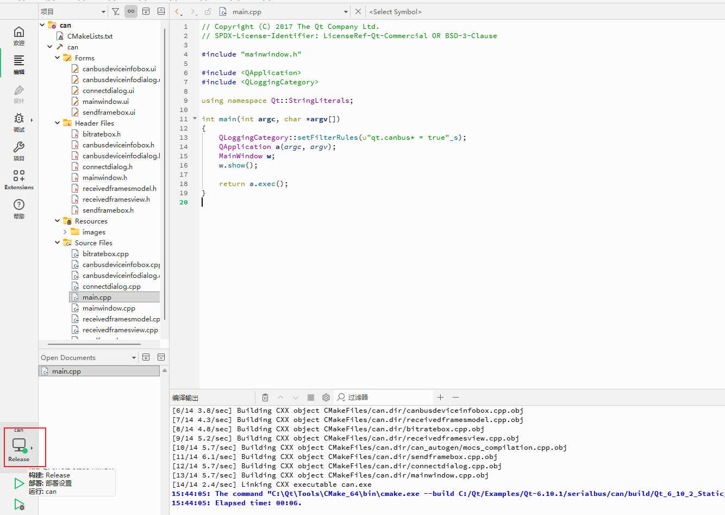Open the Welcome (欢迎) mode

(x=18, y=36)
